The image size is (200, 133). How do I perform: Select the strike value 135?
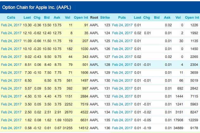[107, 120]
